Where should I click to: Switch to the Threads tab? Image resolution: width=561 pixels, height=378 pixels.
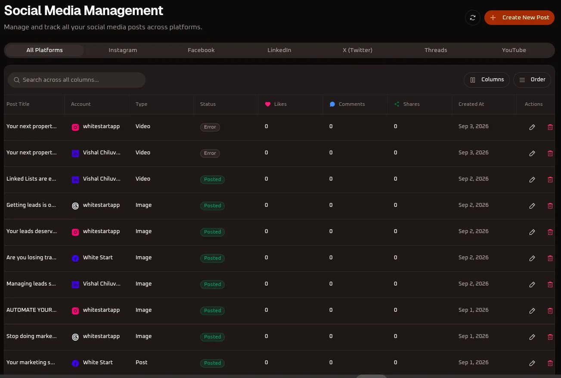(x=436, y=50)
